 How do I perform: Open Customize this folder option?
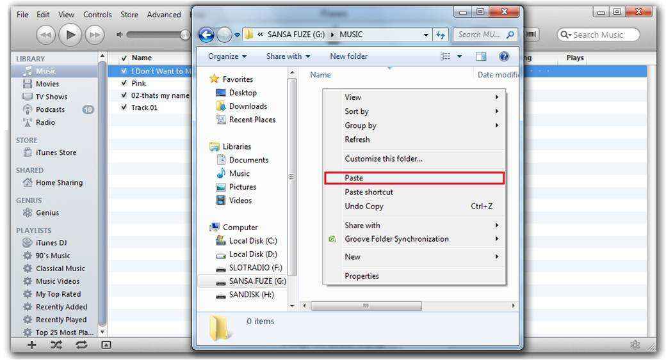[x=414, y=159]
